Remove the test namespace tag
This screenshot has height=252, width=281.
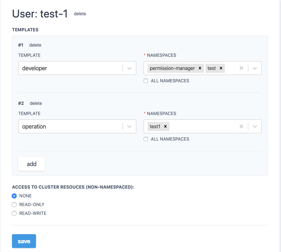tap(221, 68)
